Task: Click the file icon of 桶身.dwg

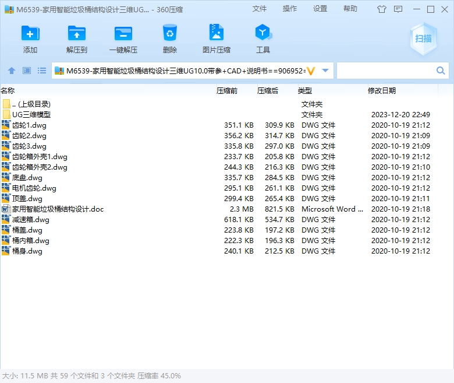Action: pos(6,251)
